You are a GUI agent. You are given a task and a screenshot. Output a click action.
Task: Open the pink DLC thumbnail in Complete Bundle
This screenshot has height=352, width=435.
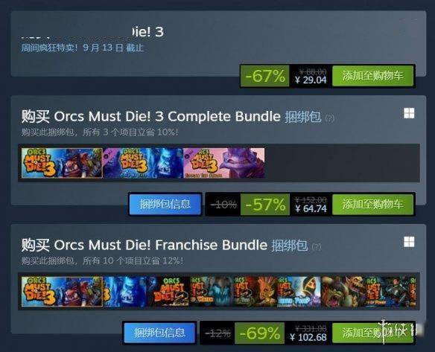(224, 163)
